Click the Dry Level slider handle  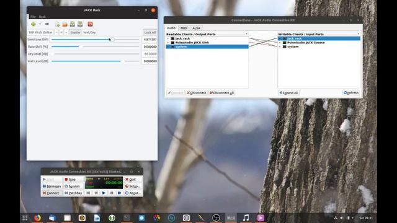pos(52,54)
